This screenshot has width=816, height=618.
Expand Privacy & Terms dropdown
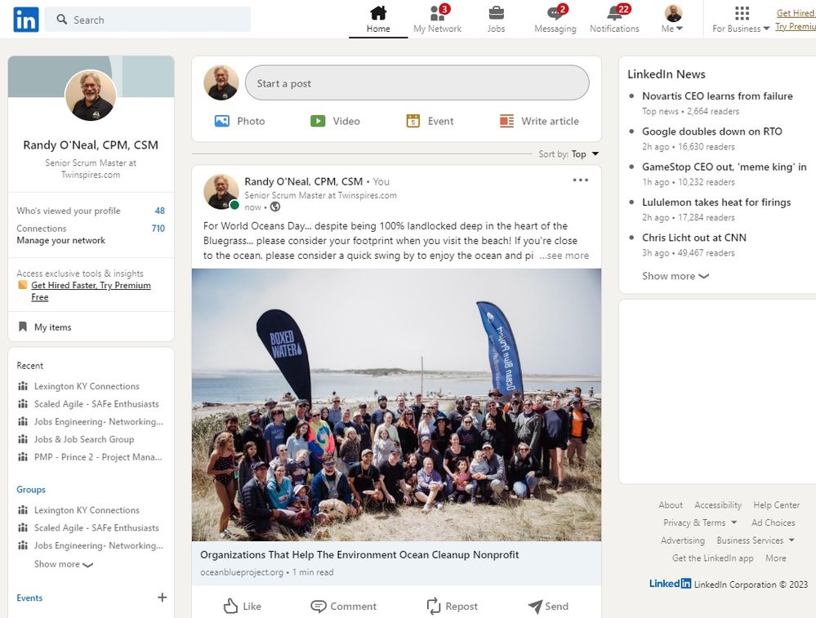(700, 522)
